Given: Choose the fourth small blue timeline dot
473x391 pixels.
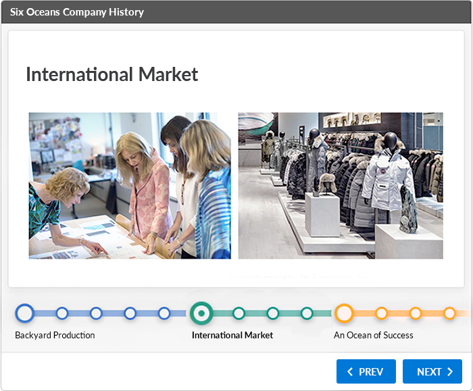Looking at the screenshot, I should (164, 313).
